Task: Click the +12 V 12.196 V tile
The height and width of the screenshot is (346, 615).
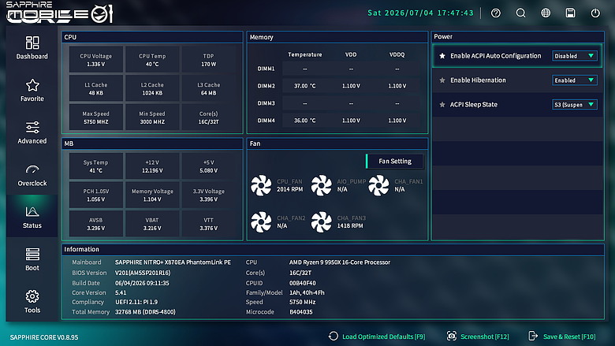Action: tap(152, 166)
